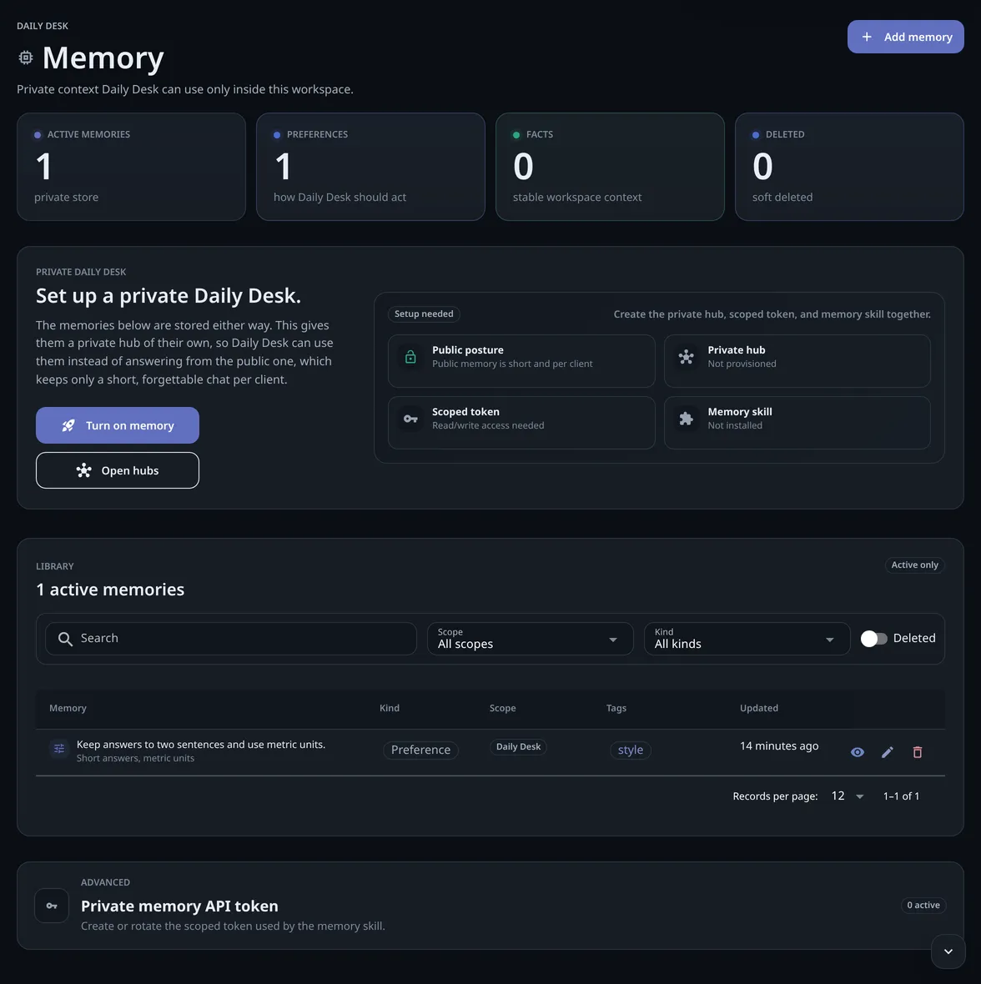The width and height of the screenshot is (981, 984).
Task: Expand the Private memory API token section
Action: click(490, 906)
